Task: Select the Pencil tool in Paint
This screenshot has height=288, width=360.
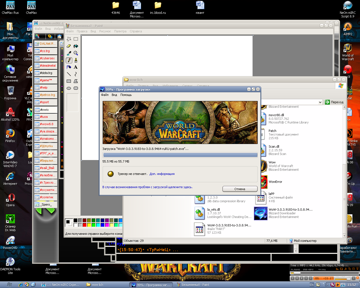Action: [69, 60]
